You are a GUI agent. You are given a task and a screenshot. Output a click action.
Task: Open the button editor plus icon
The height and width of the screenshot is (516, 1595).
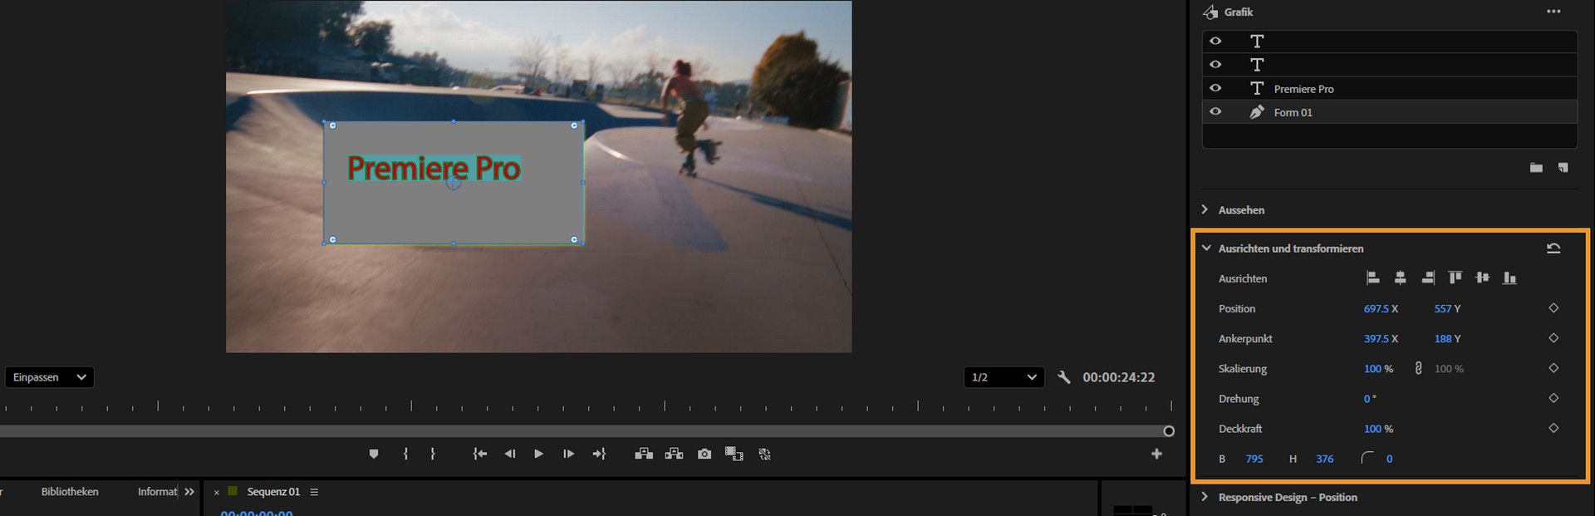click(x=1156, y=454)
